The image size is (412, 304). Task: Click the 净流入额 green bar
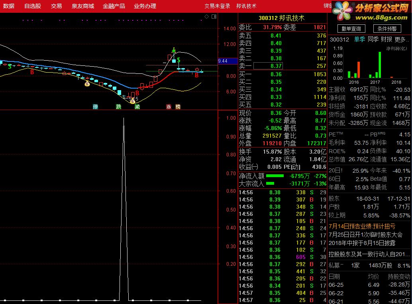click(275, 176)
